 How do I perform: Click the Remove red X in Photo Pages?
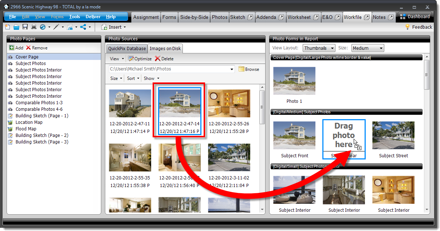[28, 48]
